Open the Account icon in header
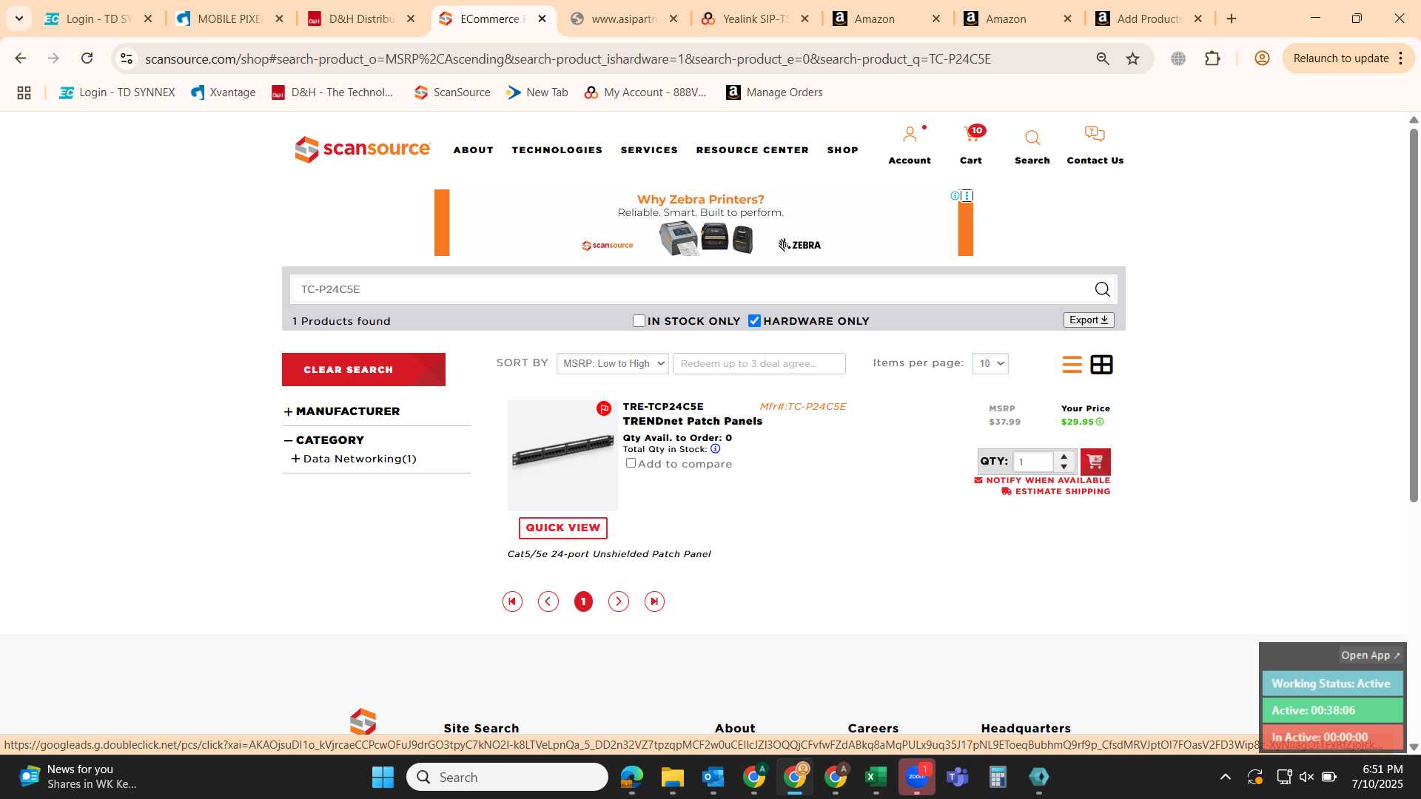 click(x=910, y=135)
